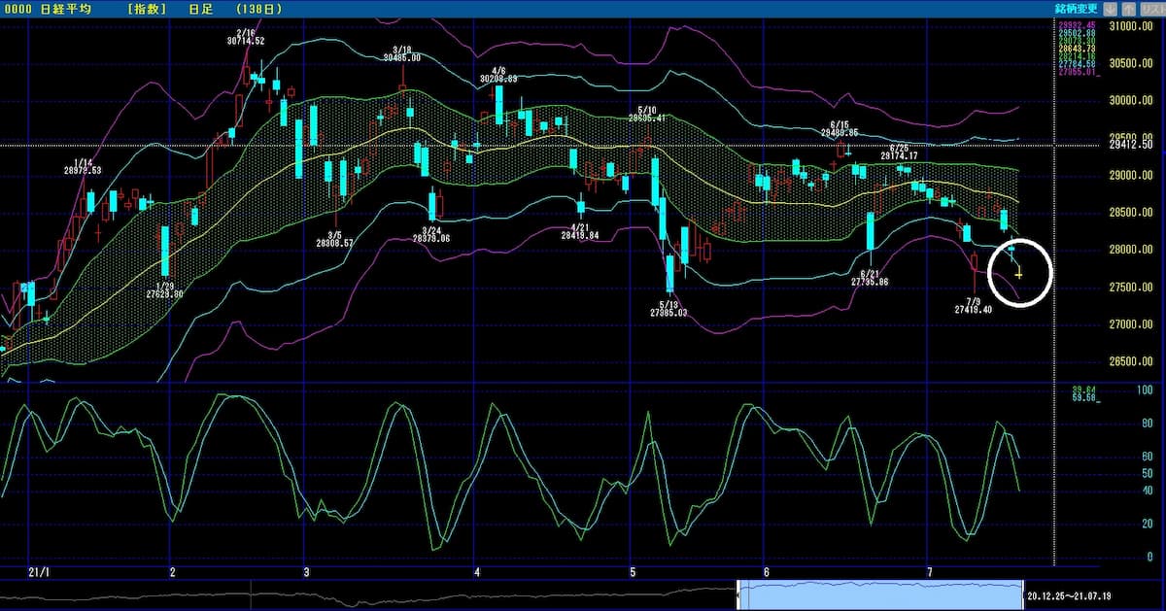Click the down arrow next to 銘柄変更
The height and width of the screenshot is (611, 1166).
(1110, 8)
